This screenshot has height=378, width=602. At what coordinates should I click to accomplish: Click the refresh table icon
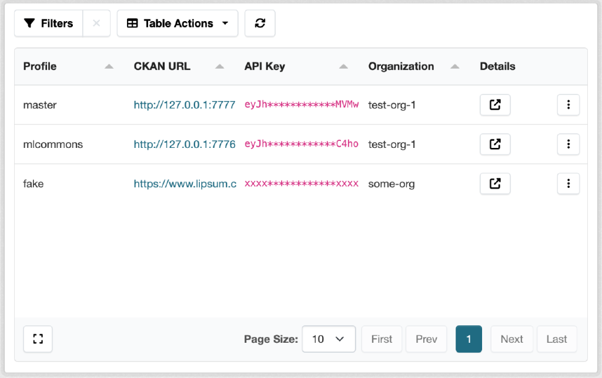coord(260,23)
